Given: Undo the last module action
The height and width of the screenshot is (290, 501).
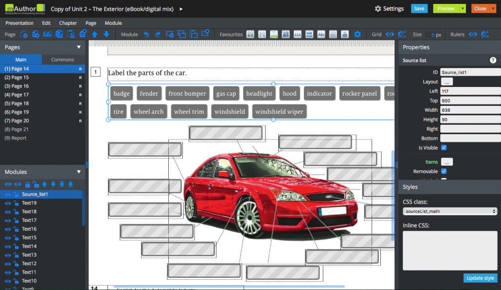Looking at the screenshot, I should pos(146,34).
